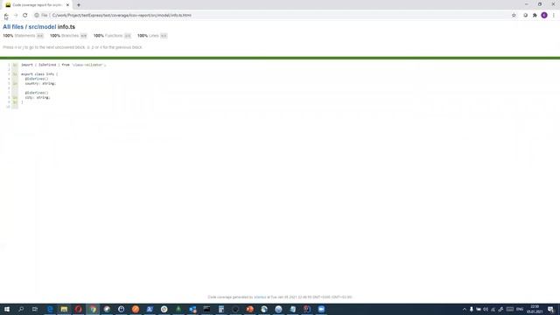Switch to Chrome in the taskbar
This screenshot has width=560, height=315.
pos(93,309)
